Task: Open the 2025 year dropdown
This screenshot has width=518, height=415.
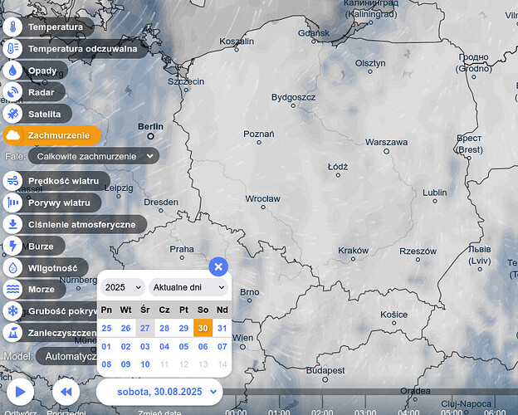Action: pyautogui.click(x=123, y=287)
